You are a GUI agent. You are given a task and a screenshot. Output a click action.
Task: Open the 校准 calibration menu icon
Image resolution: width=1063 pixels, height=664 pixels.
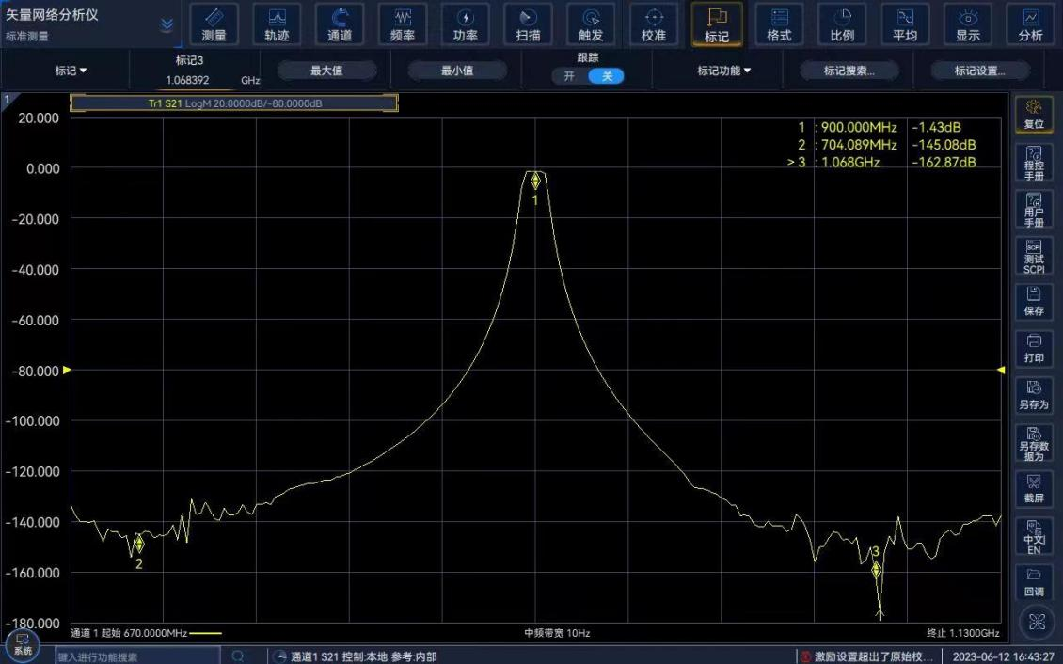[x=654, y=24]
